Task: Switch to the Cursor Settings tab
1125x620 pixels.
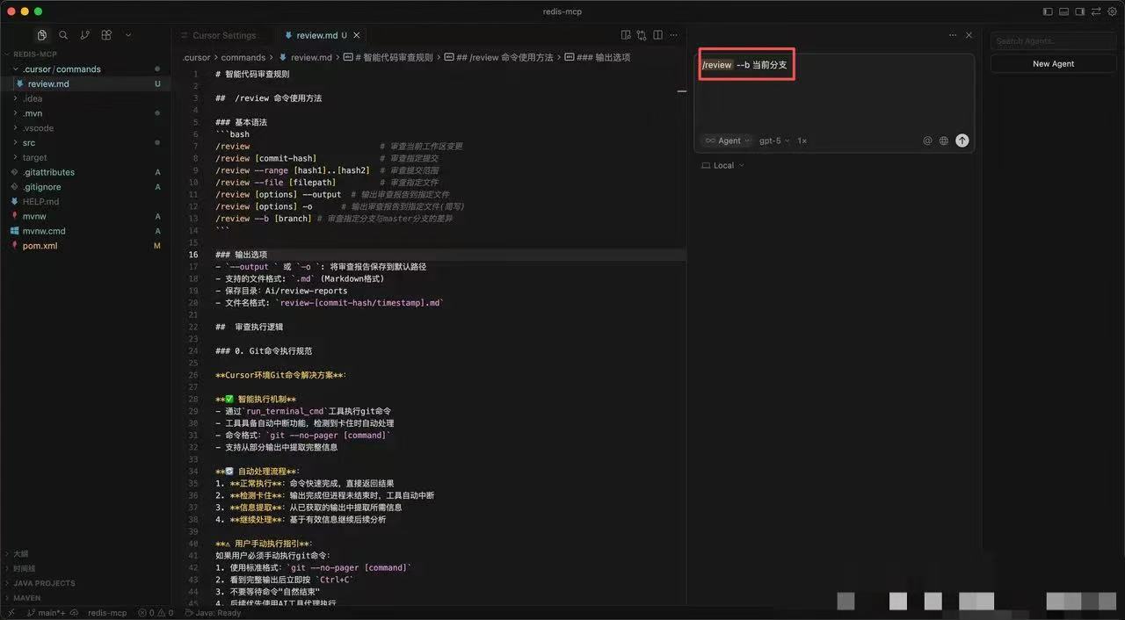Action: pyautogui.click(x=224, y=35)
